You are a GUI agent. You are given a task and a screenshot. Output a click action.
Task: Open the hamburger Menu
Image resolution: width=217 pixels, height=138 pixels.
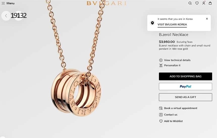tap(8, 3)
